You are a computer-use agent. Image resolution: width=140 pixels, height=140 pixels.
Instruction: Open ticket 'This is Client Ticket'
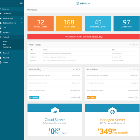point(59,61)
